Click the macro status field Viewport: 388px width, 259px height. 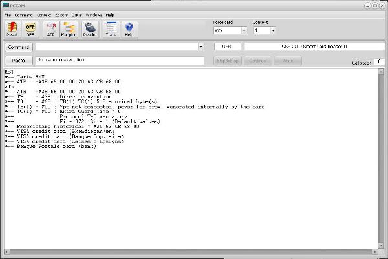pyautogui.click(x=120, y=61)
